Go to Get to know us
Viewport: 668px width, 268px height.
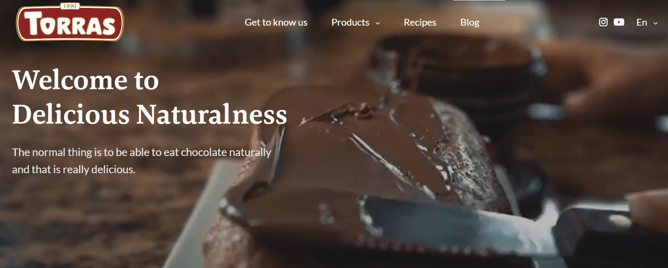coord(276,22)
